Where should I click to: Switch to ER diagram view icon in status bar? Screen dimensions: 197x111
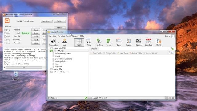tap(173, 98)
